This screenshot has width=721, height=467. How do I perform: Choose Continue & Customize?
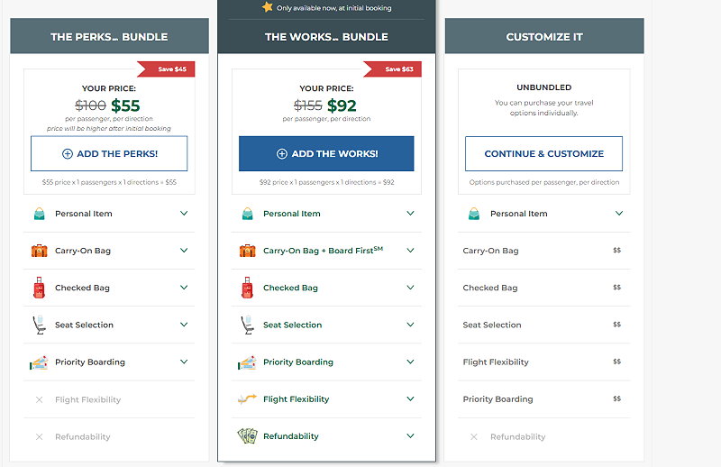pos(544,153)
